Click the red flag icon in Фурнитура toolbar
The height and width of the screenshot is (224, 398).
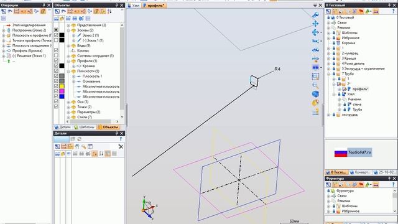[361, 185]
